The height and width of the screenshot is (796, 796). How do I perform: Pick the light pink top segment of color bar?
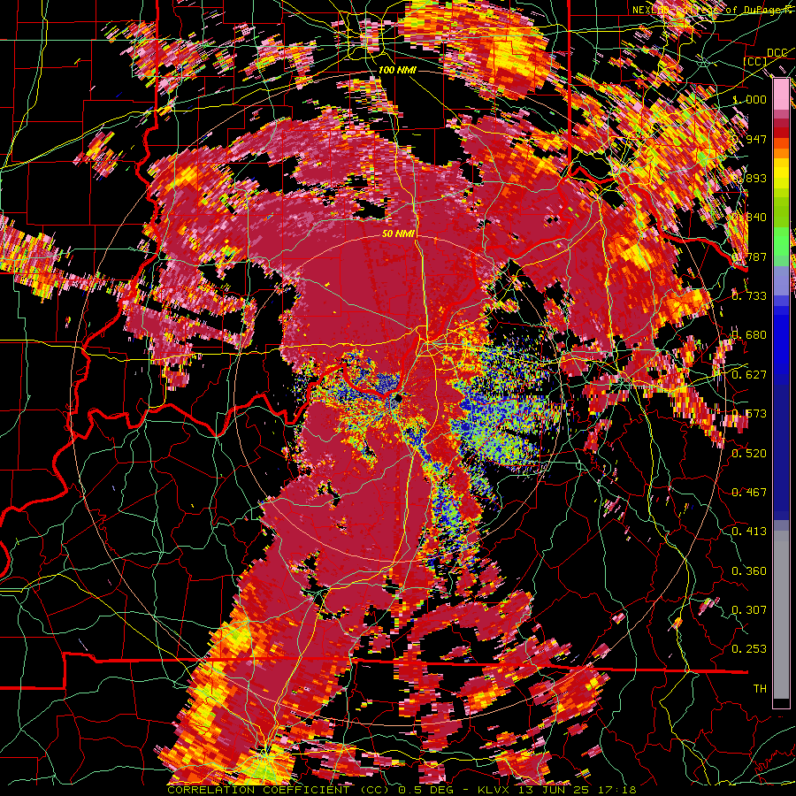pos(781,94)
